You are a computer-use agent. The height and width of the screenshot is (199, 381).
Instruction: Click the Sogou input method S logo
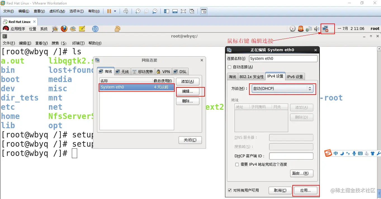328,153
